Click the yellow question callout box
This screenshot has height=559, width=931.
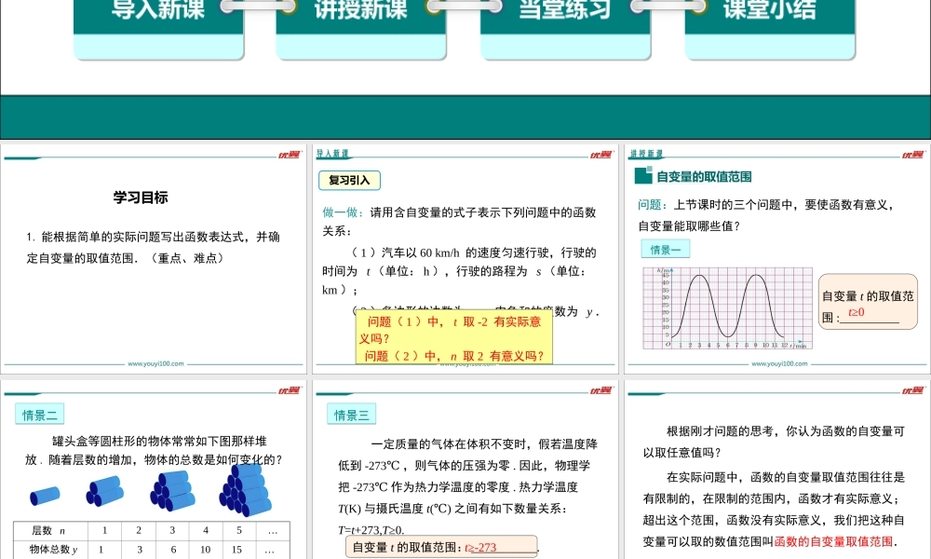(454, 338)
